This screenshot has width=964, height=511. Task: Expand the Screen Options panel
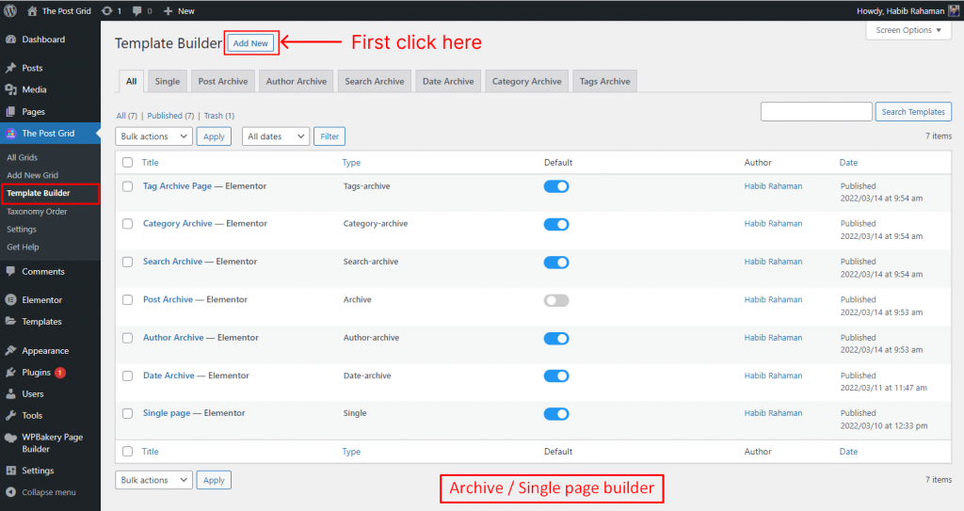pyautogui.click(x=908, y=30)
